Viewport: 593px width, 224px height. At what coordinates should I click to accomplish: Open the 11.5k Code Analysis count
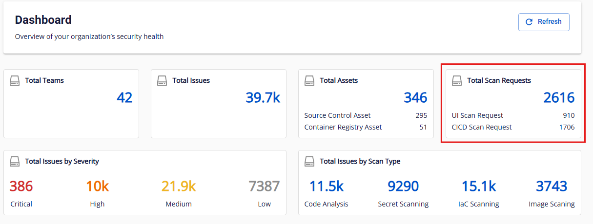pos(326,187)
